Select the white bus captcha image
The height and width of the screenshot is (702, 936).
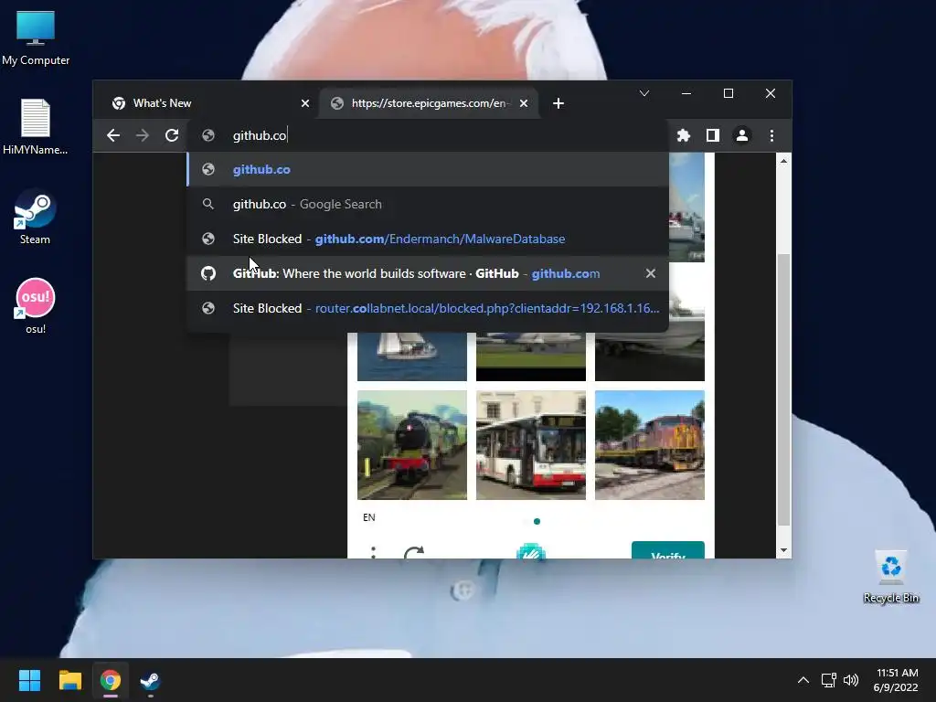coord(531,445)
